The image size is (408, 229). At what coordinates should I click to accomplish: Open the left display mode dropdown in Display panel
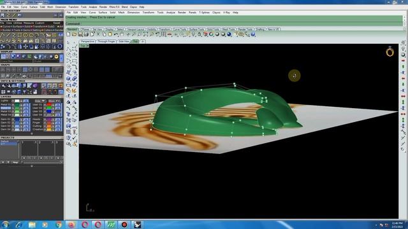click(16, 61)
